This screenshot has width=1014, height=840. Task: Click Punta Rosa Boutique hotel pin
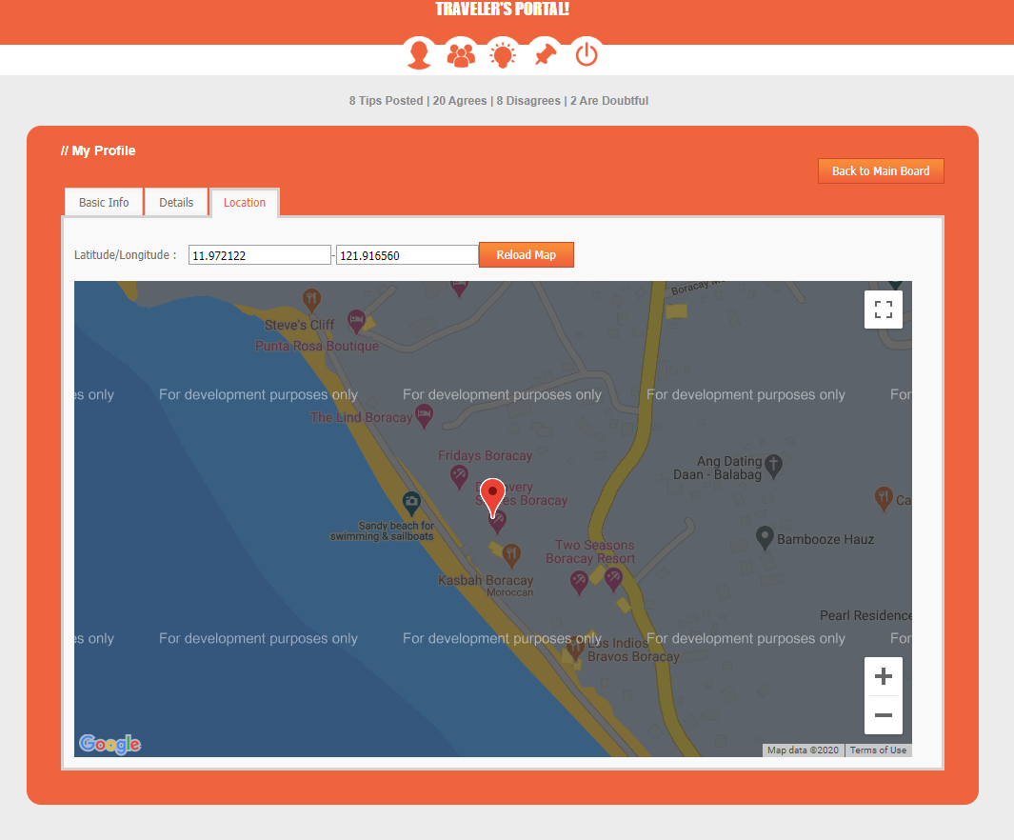click(x=356, y=321)
